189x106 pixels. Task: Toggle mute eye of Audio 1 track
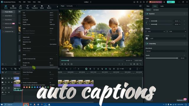click(x=9, y=88)
